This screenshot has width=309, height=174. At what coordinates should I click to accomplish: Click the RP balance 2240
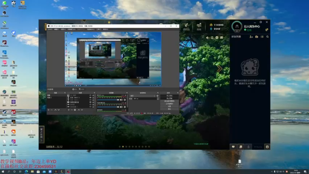pyautogui.click(x=215, y=29)
